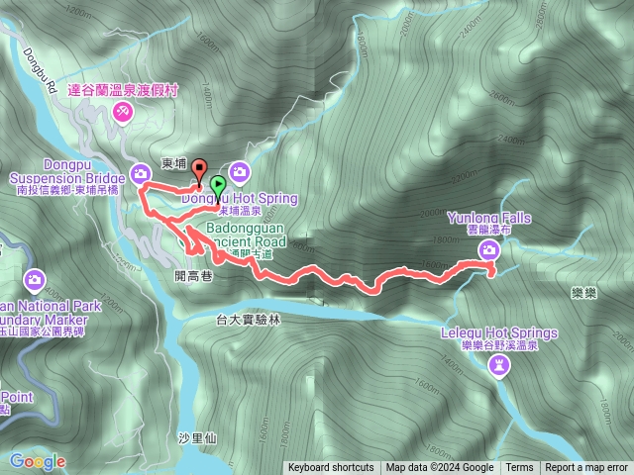Click the Google logo
The height and width of the screenshot is (475, 634).
[38, 461]
